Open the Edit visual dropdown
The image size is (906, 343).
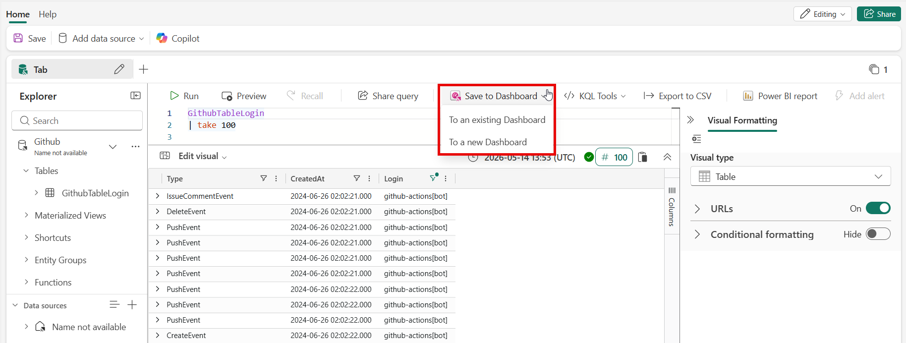(x=193, y=156)
